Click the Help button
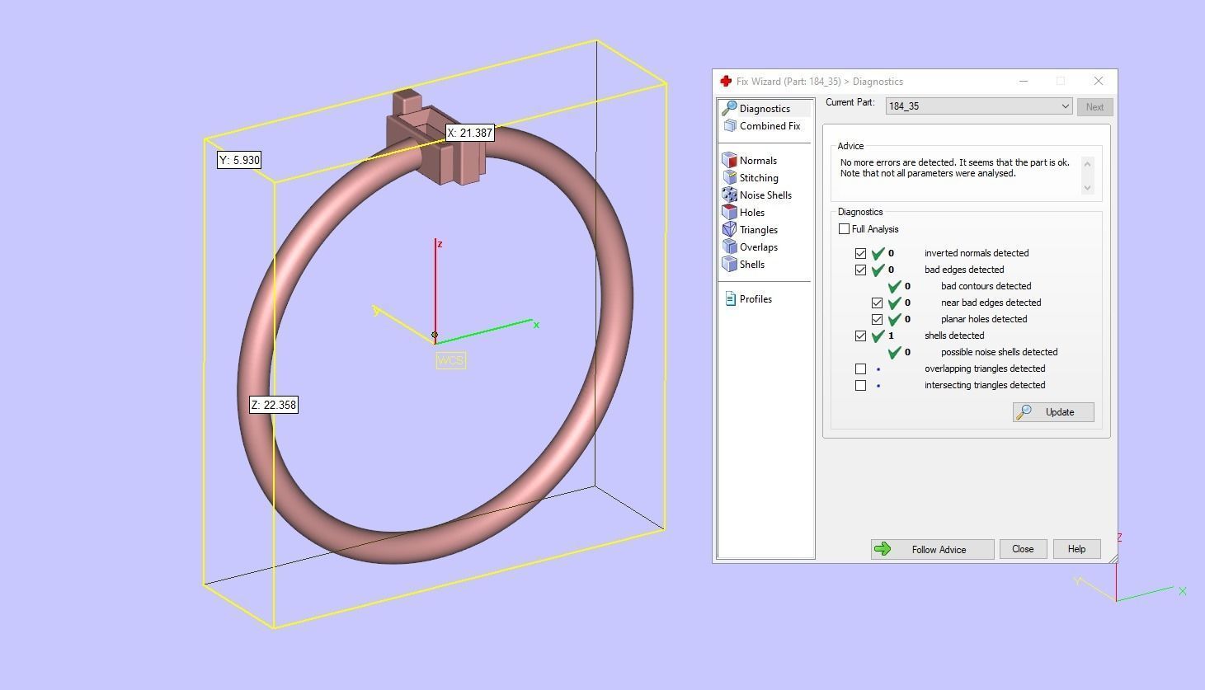 coord(1076,549)
